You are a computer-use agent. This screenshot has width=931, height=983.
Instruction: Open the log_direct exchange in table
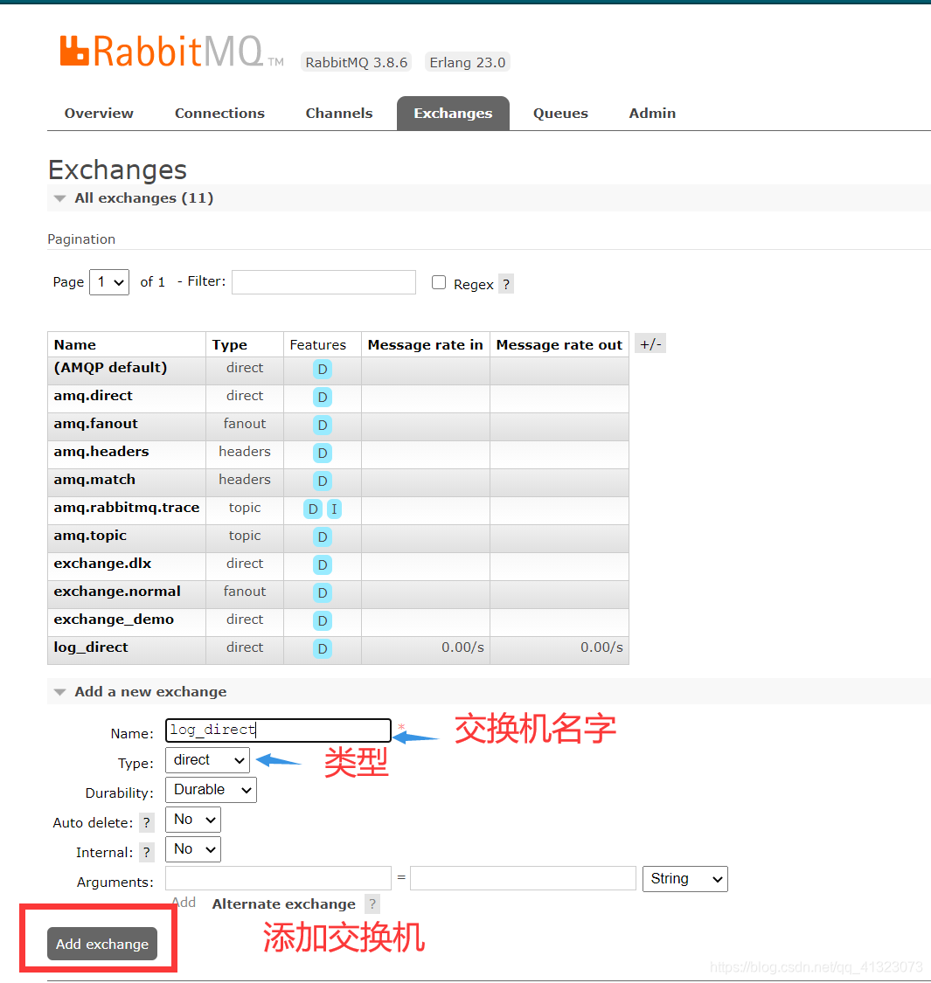(90, 647)
